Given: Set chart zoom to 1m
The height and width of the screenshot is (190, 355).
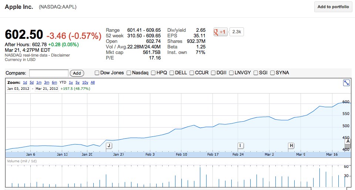Looking at the screenshot, I should pyautogui.click(x=39, y=82).
